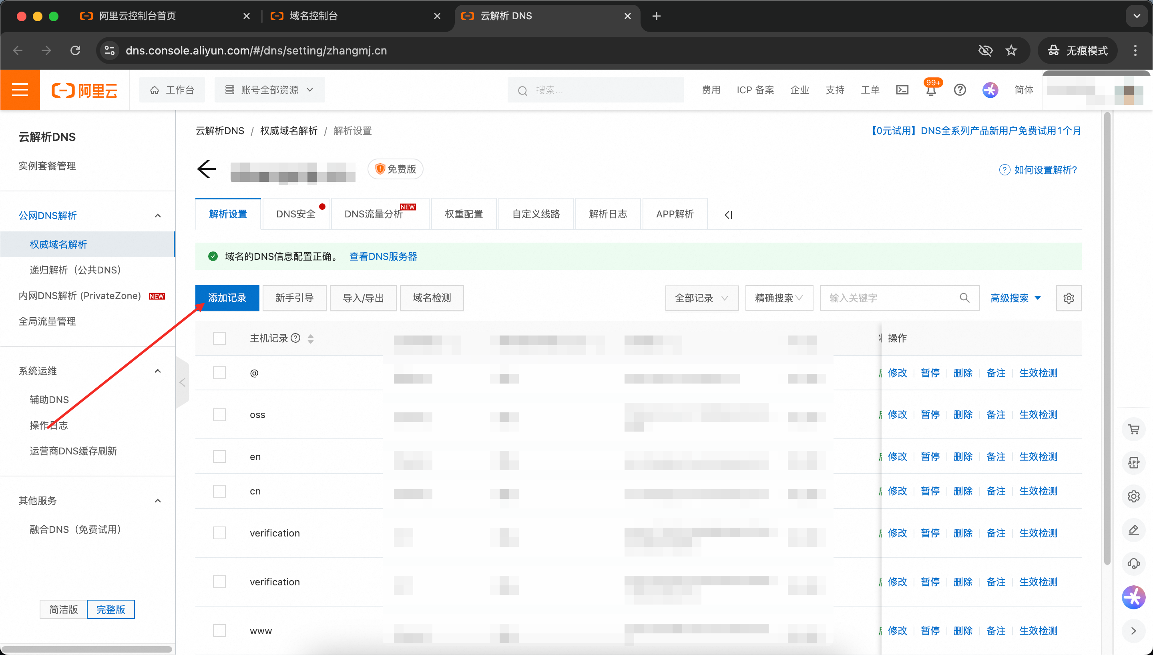Click the site info icon in the address bar

(109, 50)
